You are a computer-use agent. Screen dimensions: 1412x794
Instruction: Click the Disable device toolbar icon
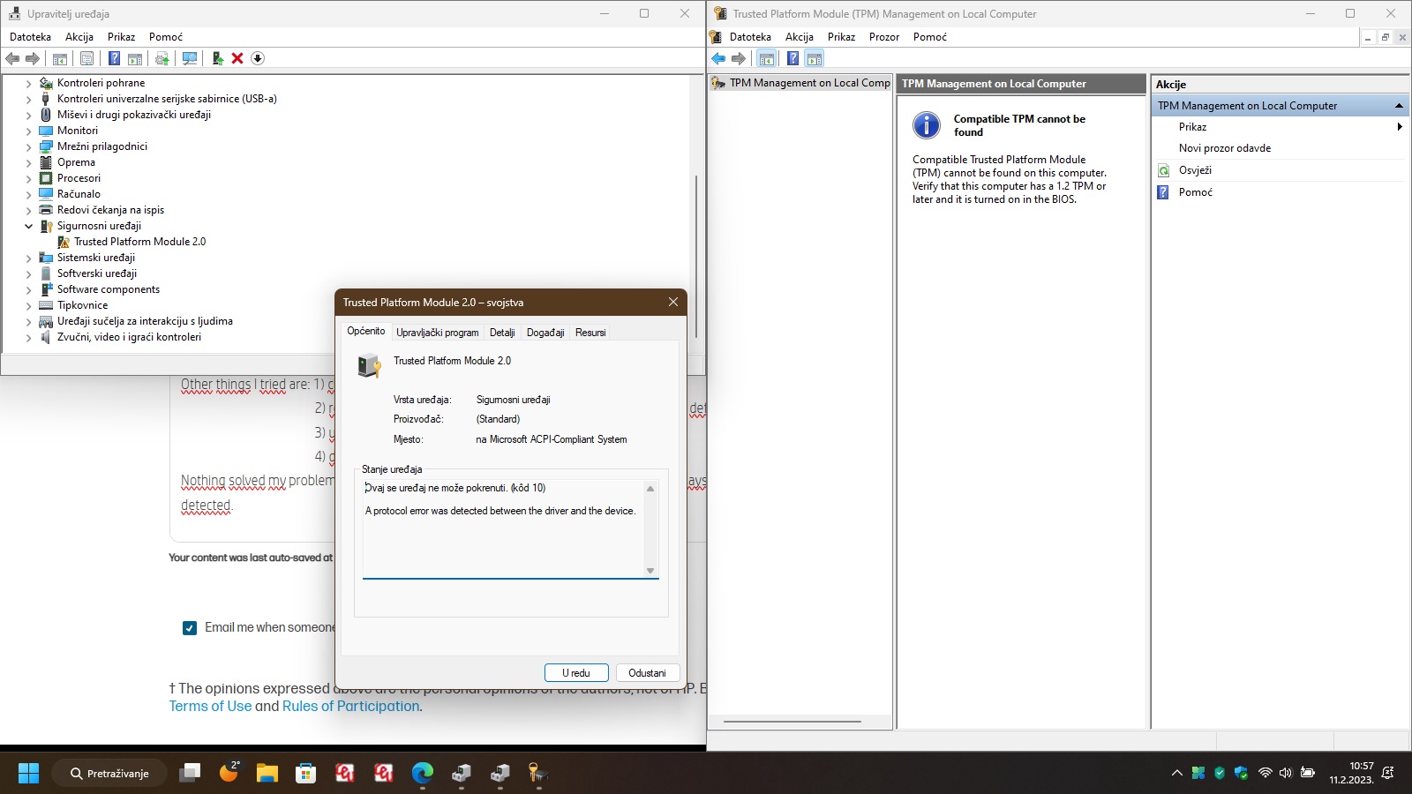[x=258, y=58]
